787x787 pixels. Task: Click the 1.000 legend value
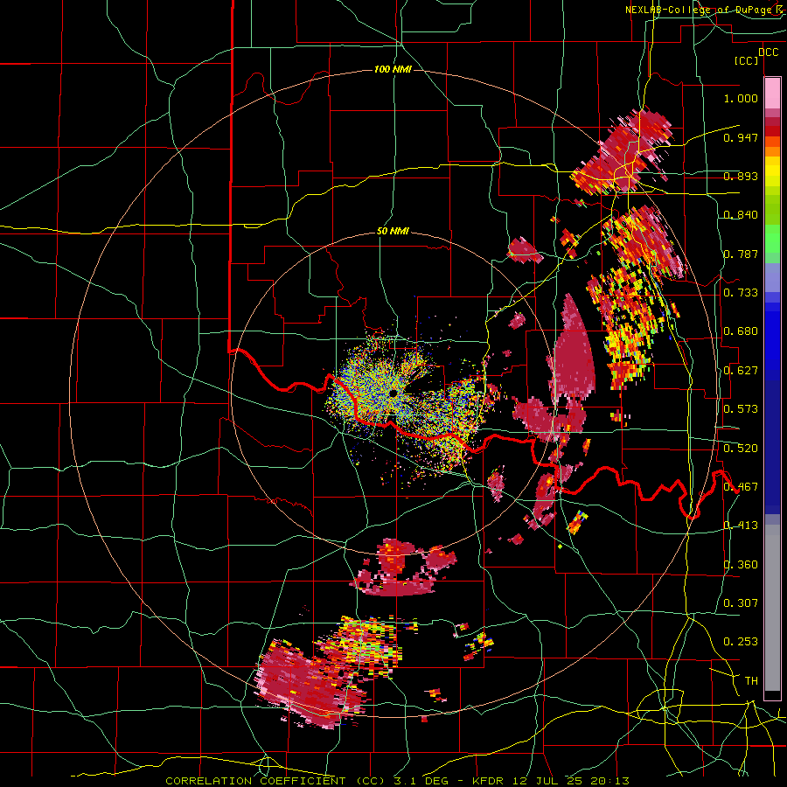tap(741, 98)
